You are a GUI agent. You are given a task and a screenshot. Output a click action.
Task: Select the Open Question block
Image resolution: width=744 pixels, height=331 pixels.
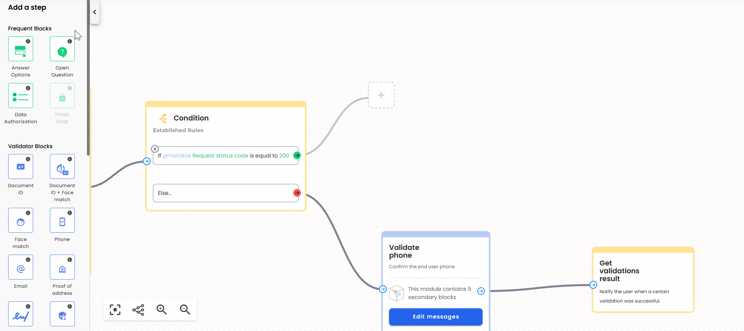point(62,49)
